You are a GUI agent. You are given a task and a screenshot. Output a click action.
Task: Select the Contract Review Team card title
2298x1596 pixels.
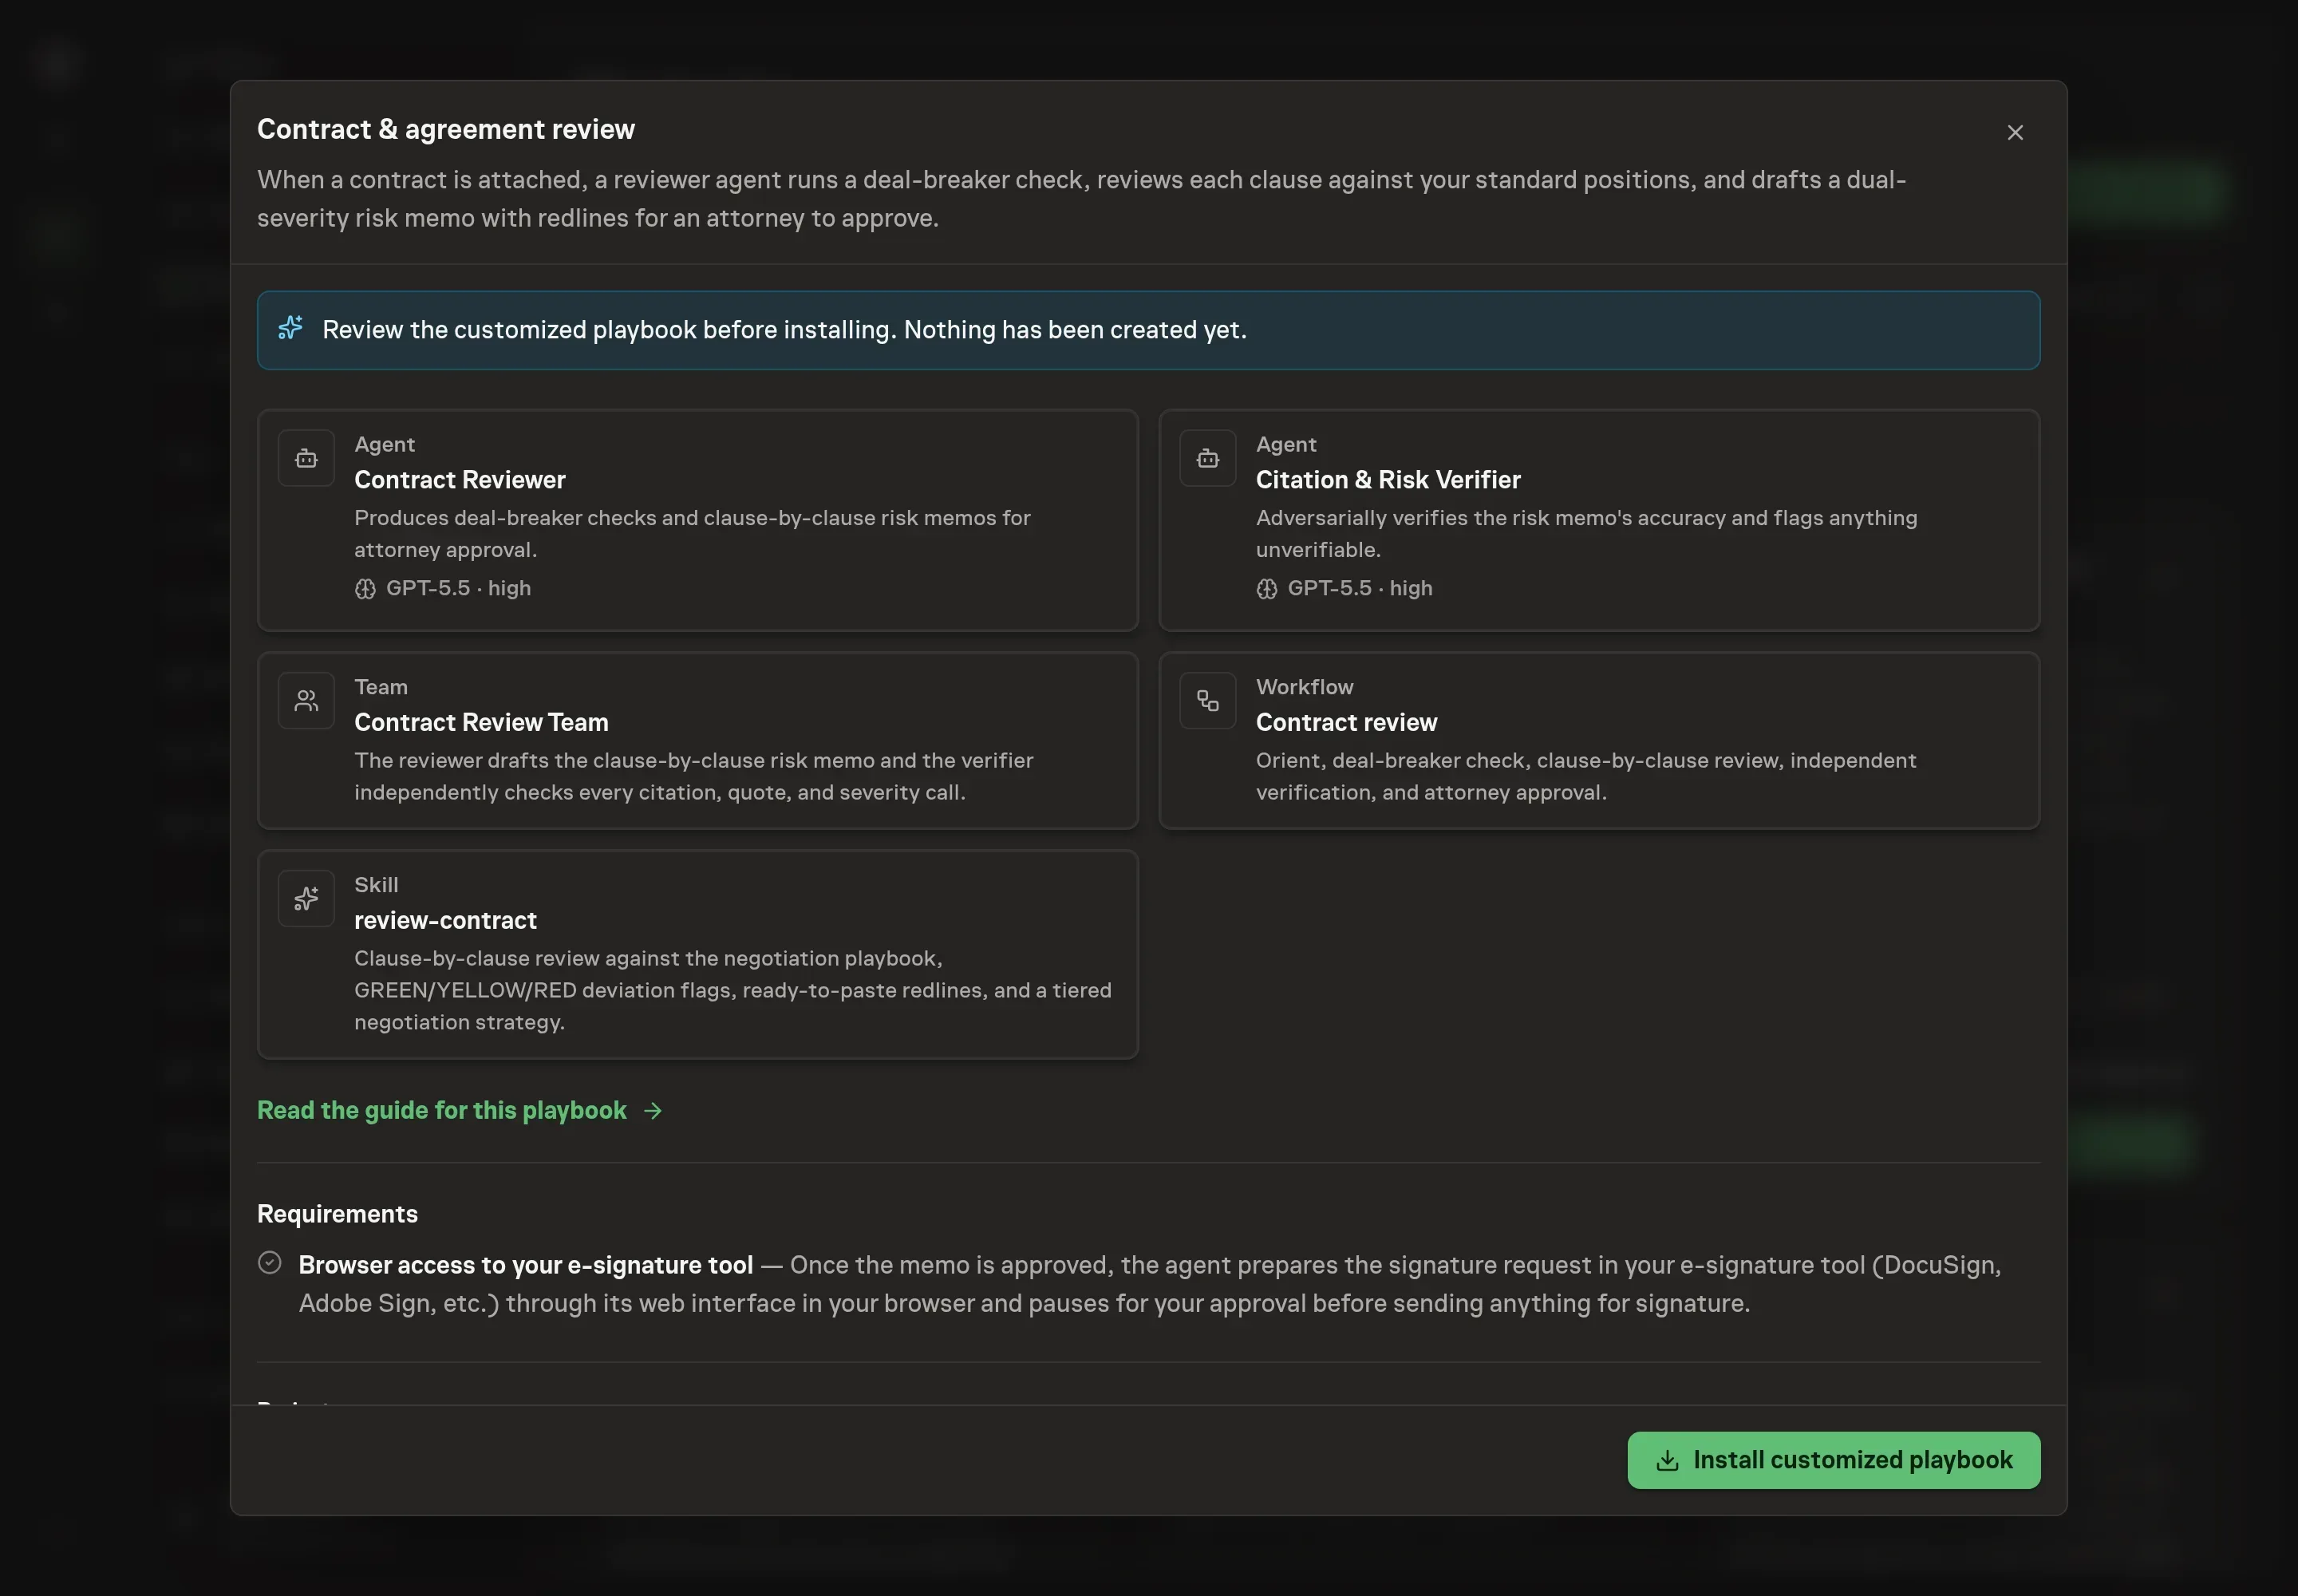click(481, 722)
